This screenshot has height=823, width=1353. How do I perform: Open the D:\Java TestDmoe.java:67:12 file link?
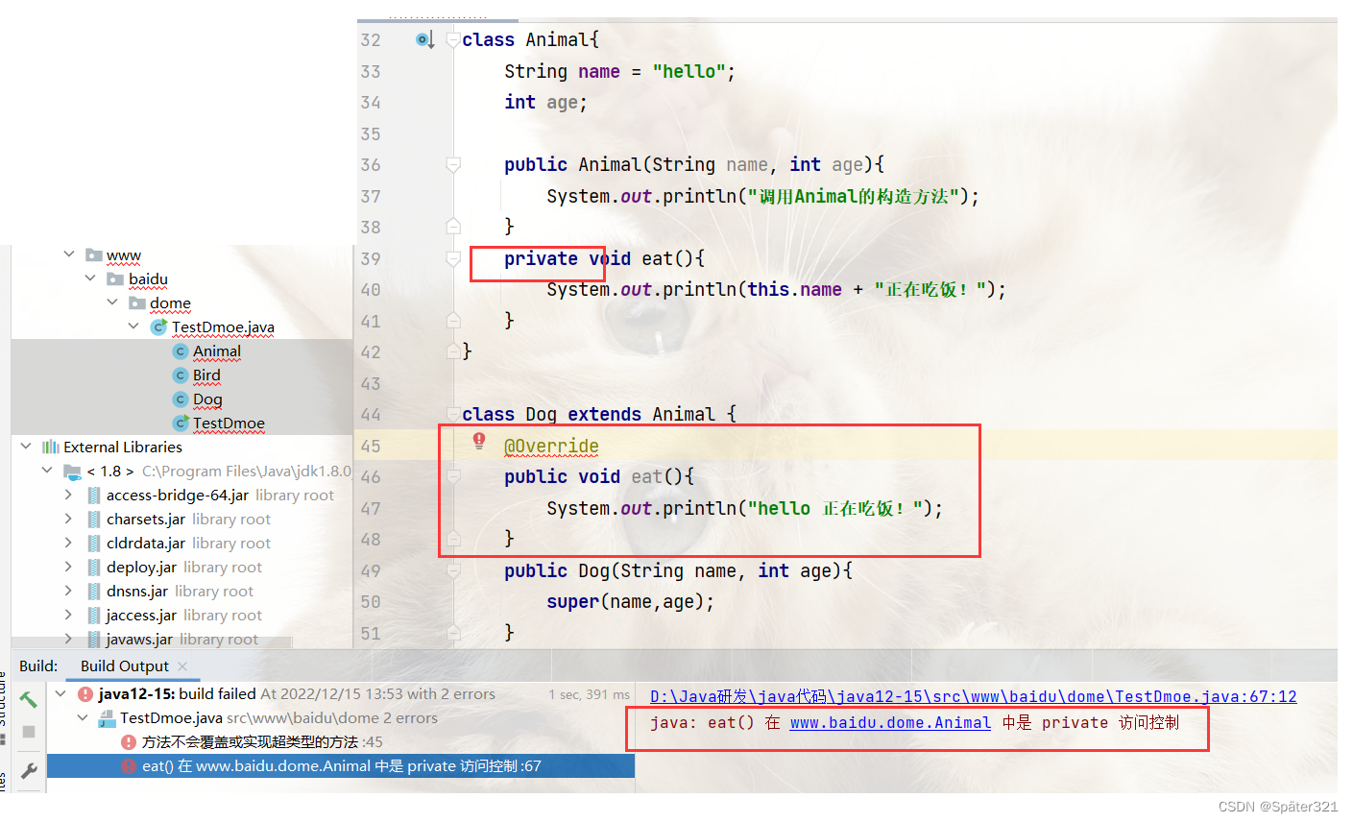tap(974, 697)
